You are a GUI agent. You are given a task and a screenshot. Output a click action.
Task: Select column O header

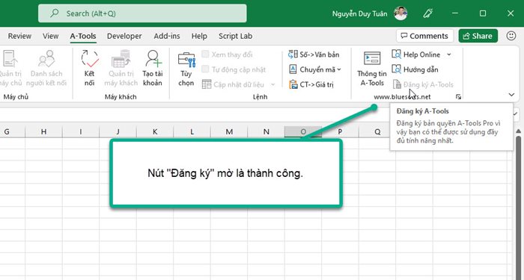pos(303,131)
